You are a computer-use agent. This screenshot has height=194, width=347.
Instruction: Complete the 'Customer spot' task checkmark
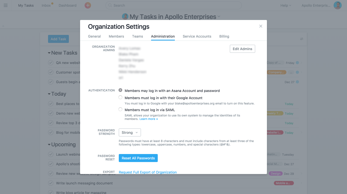tap(51, 72)
